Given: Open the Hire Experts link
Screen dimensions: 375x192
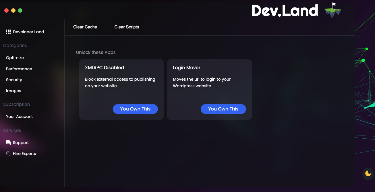Looking at the screenshot, I should click(24, 154).
